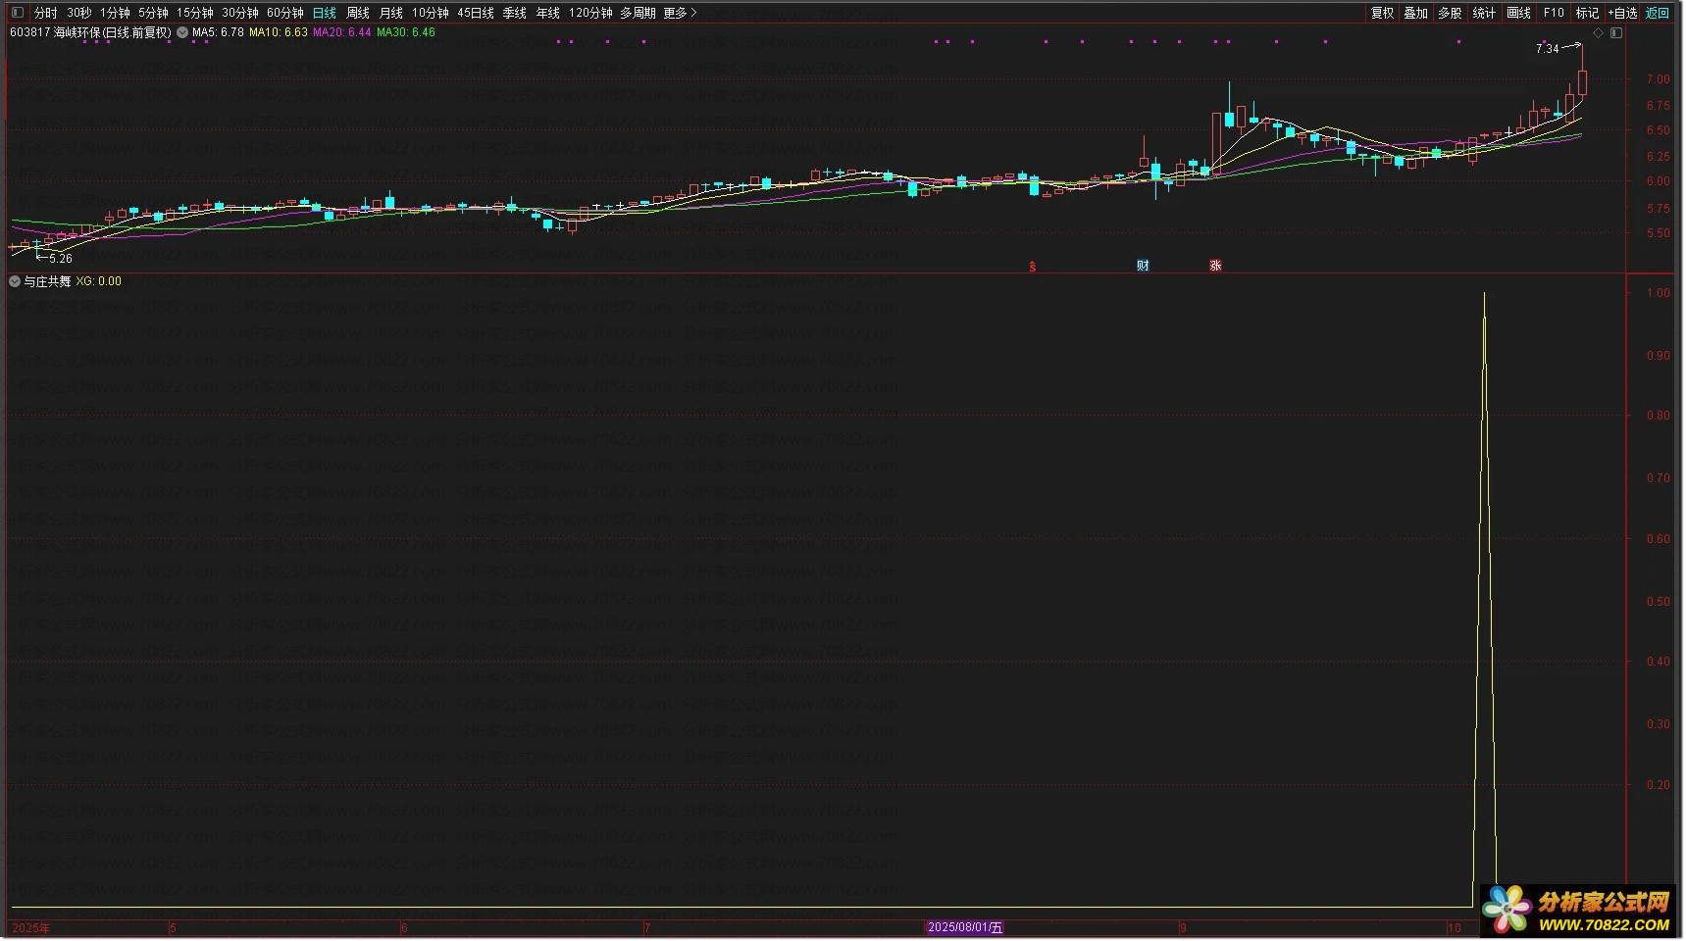
Task: Click the 2025/08/01/五 date marker on timeline
Action: pyautogui.click(x=965, y=927)
